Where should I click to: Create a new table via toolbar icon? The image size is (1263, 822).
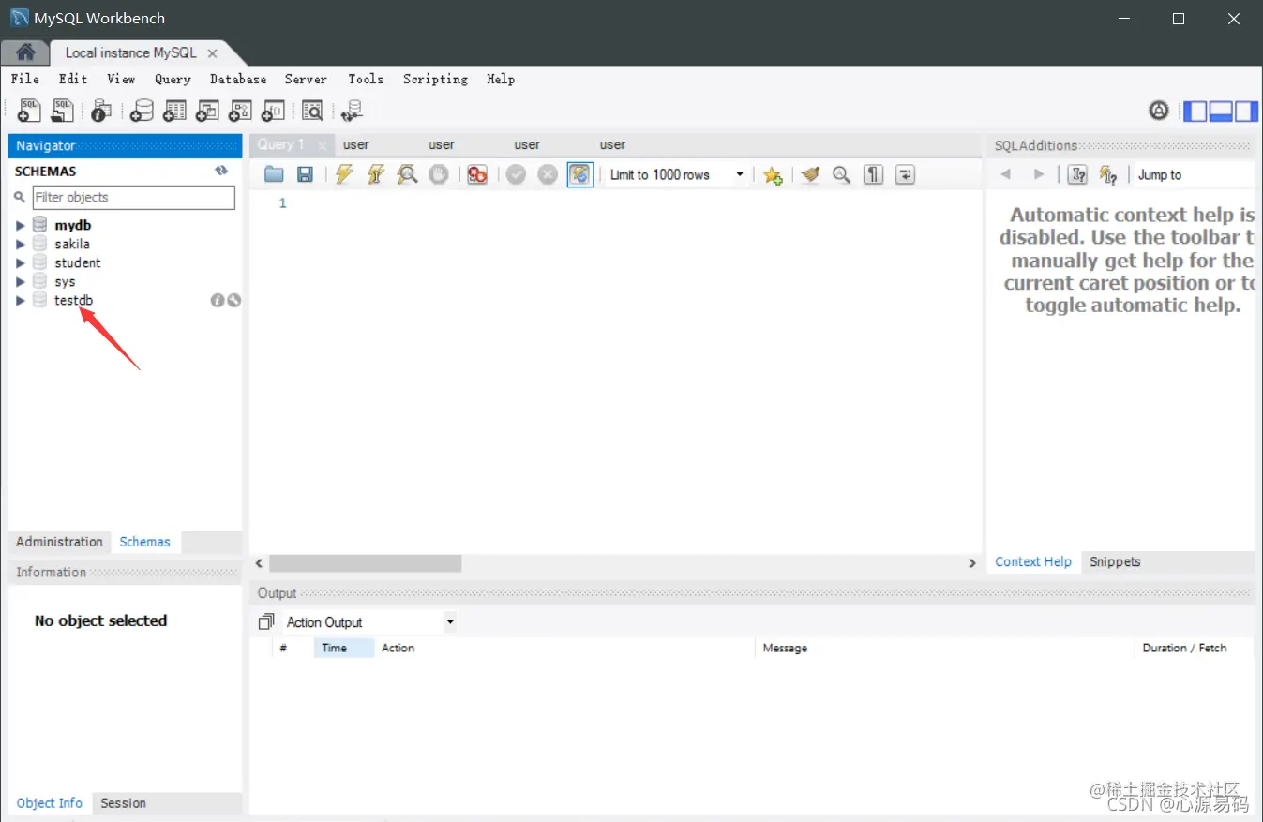tap(174, 111)
